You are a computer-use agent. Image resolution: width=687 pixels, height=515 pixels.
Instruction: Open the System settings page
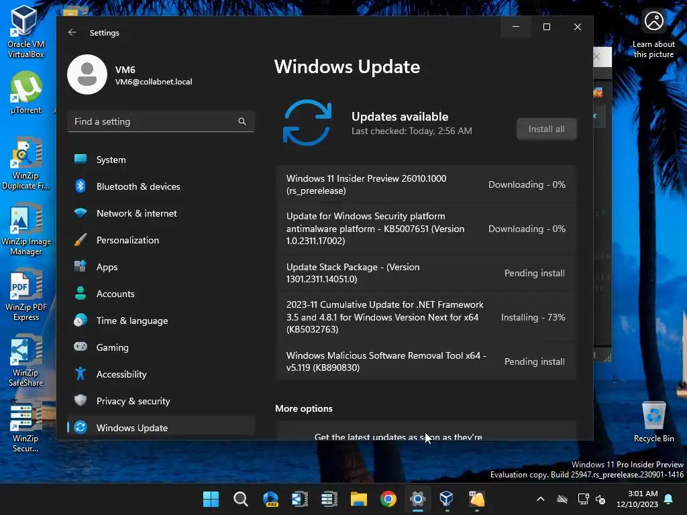(x=161, y=160)
